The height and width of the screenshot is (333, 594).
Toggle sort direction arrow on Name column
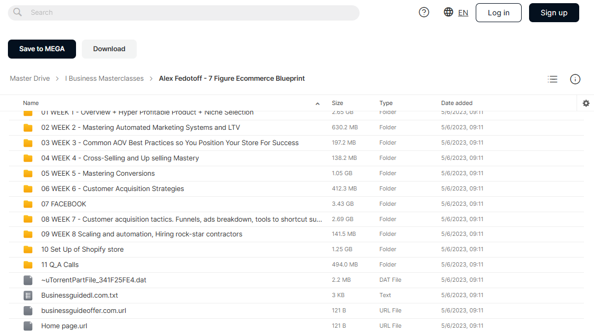point(317,103)
